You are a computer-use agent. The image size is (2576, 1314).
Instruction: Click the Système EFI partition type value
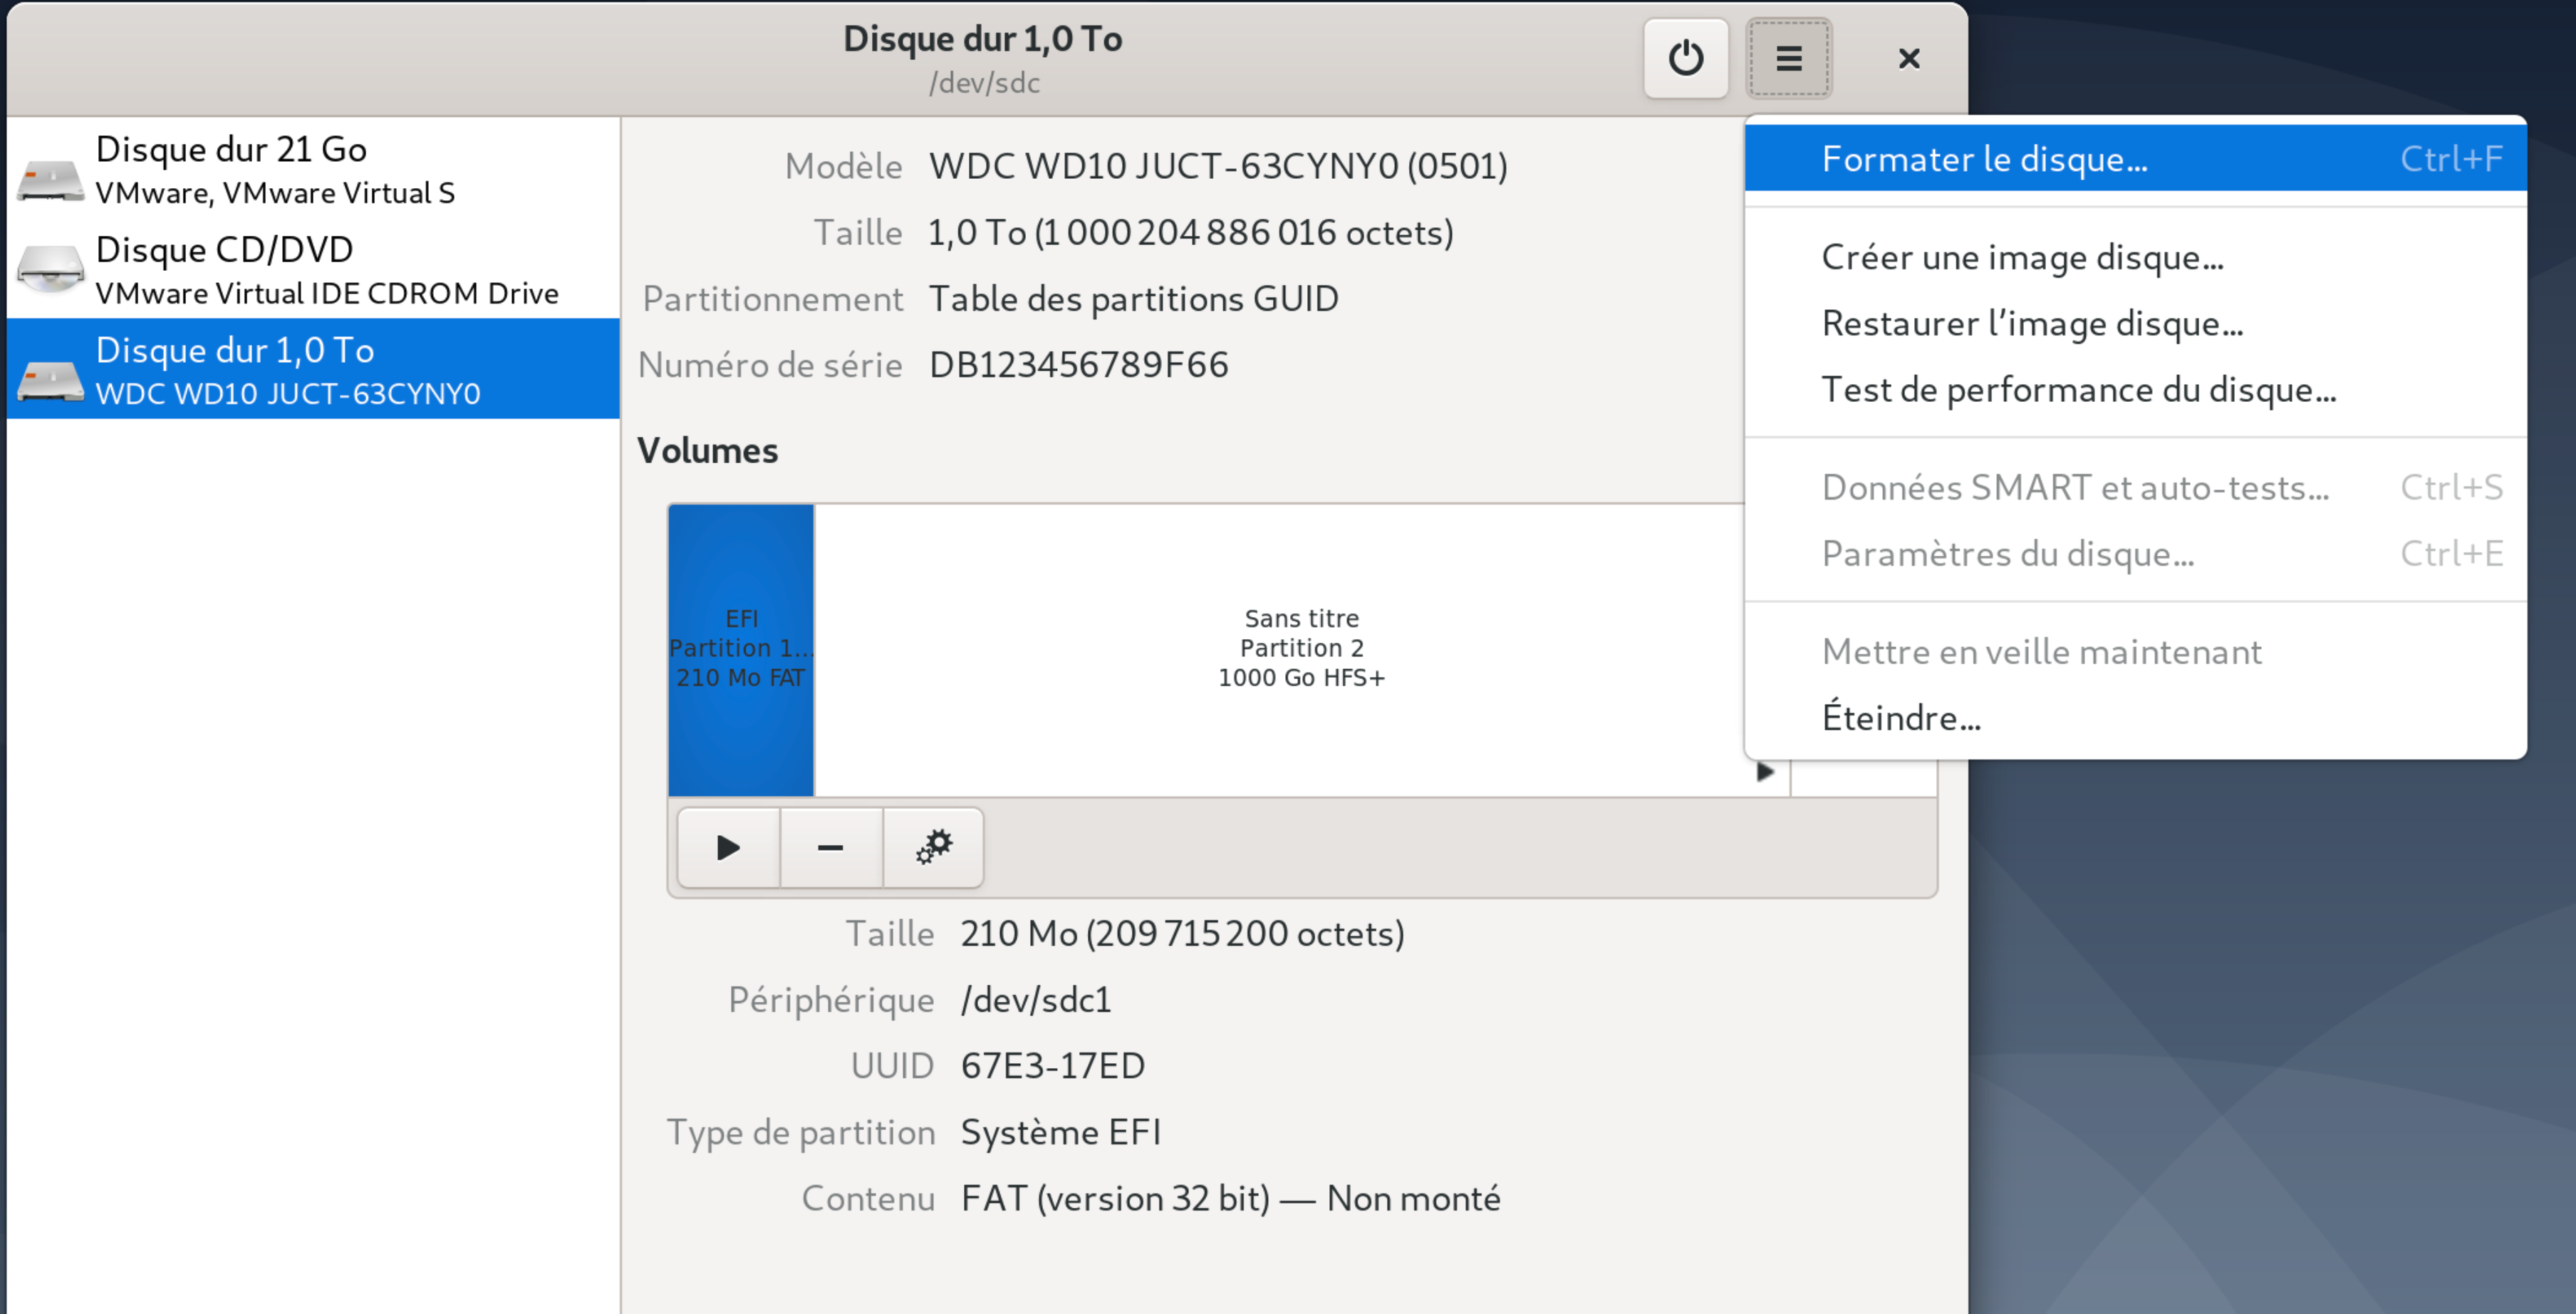(1060, 1132)
